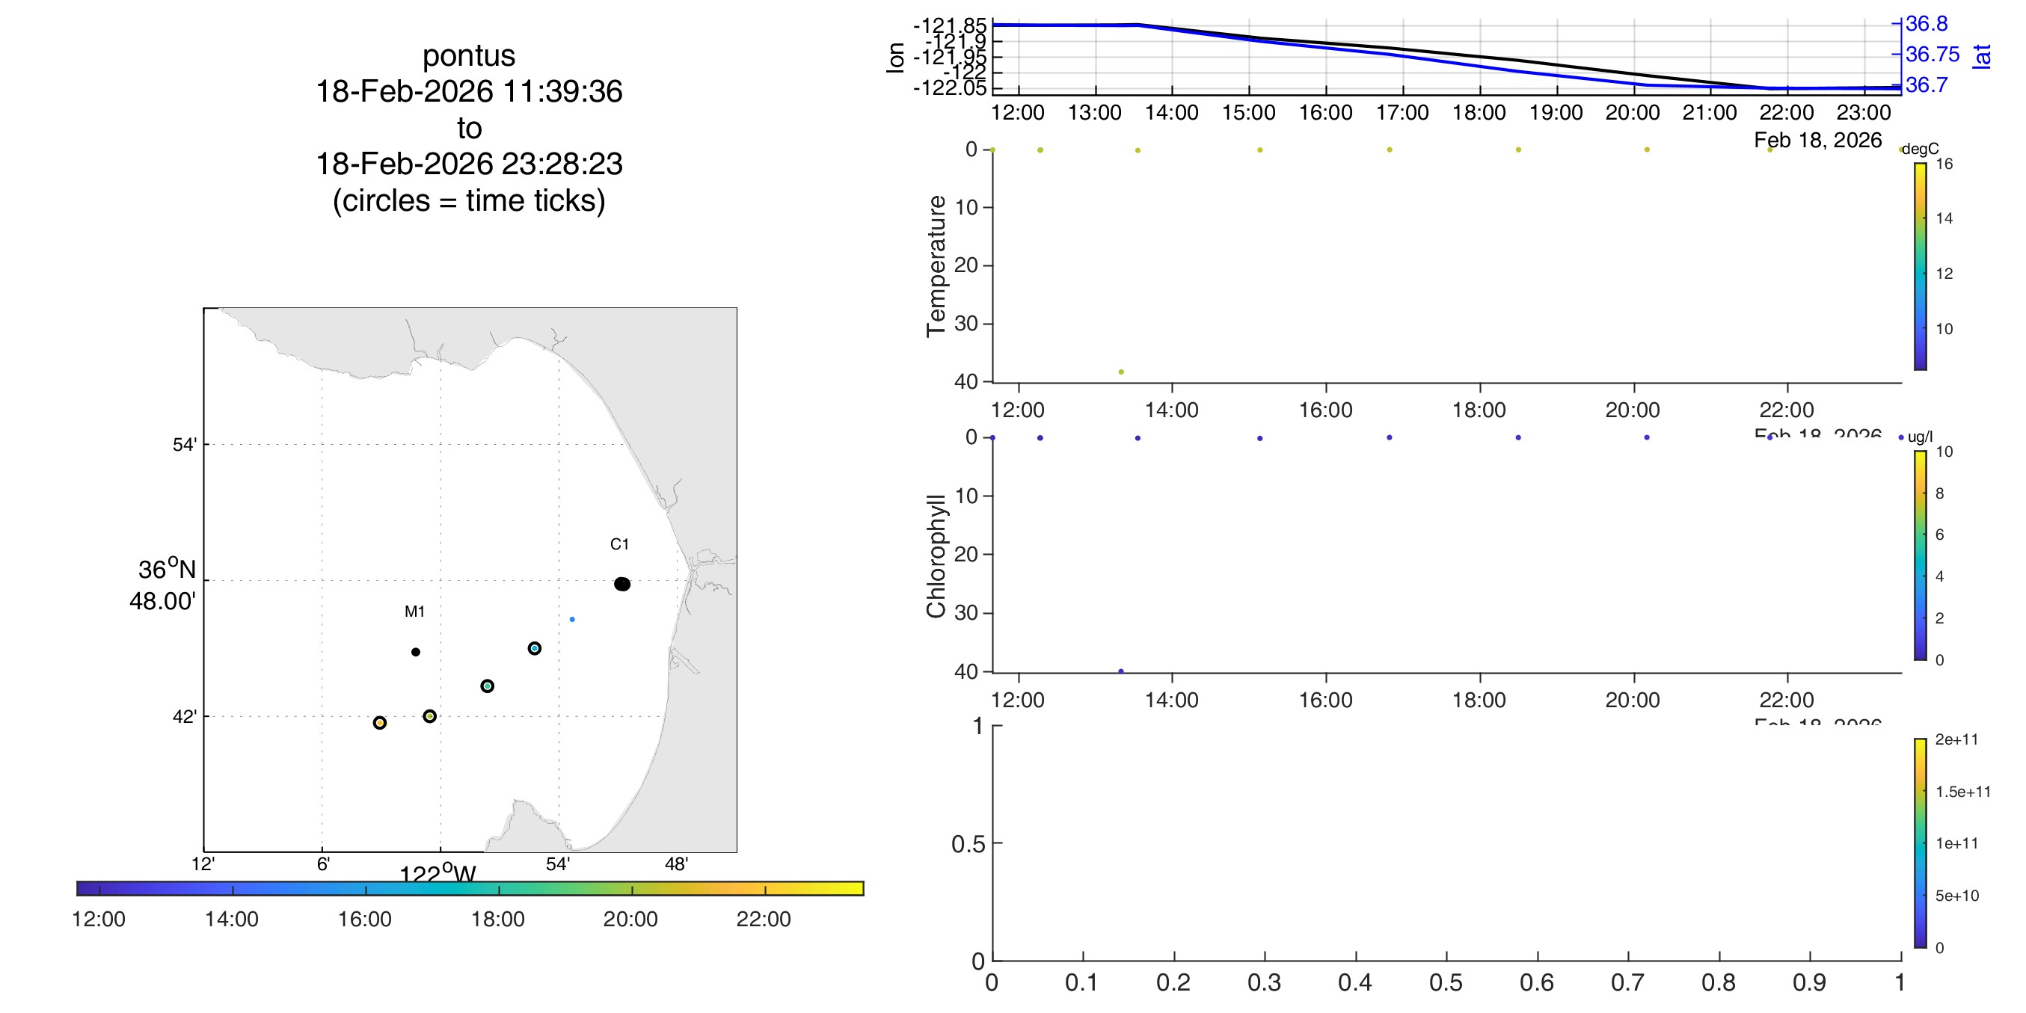
Task: Click the deep temperature point near 40 depth
Action: tap(1121, 372)
